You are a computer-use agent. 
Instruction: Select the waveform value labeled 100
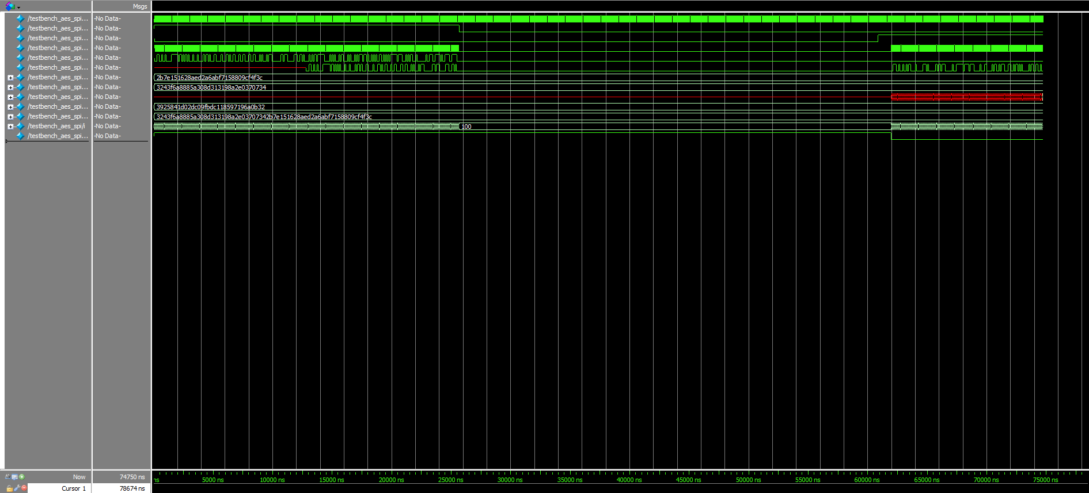[x=466, y=127]
